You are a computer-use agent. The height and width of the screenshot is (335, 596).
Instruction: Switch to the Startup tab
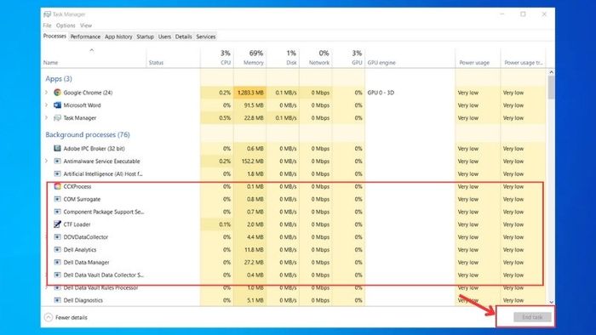pyautogui.click(x=146, y=37)
